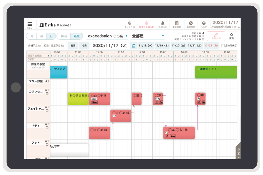
Task: Switch view to 月 (month)
Action: 32,36
